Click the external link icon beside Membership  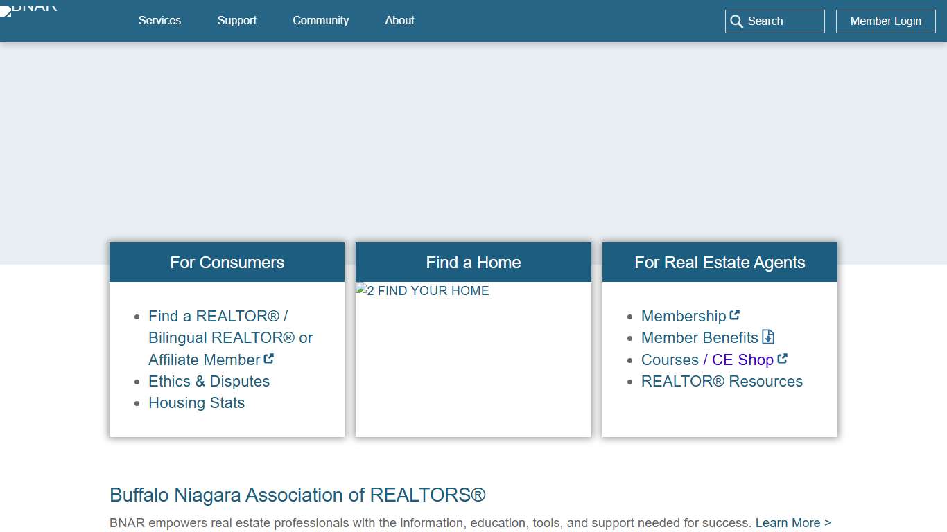coord(735,314)
